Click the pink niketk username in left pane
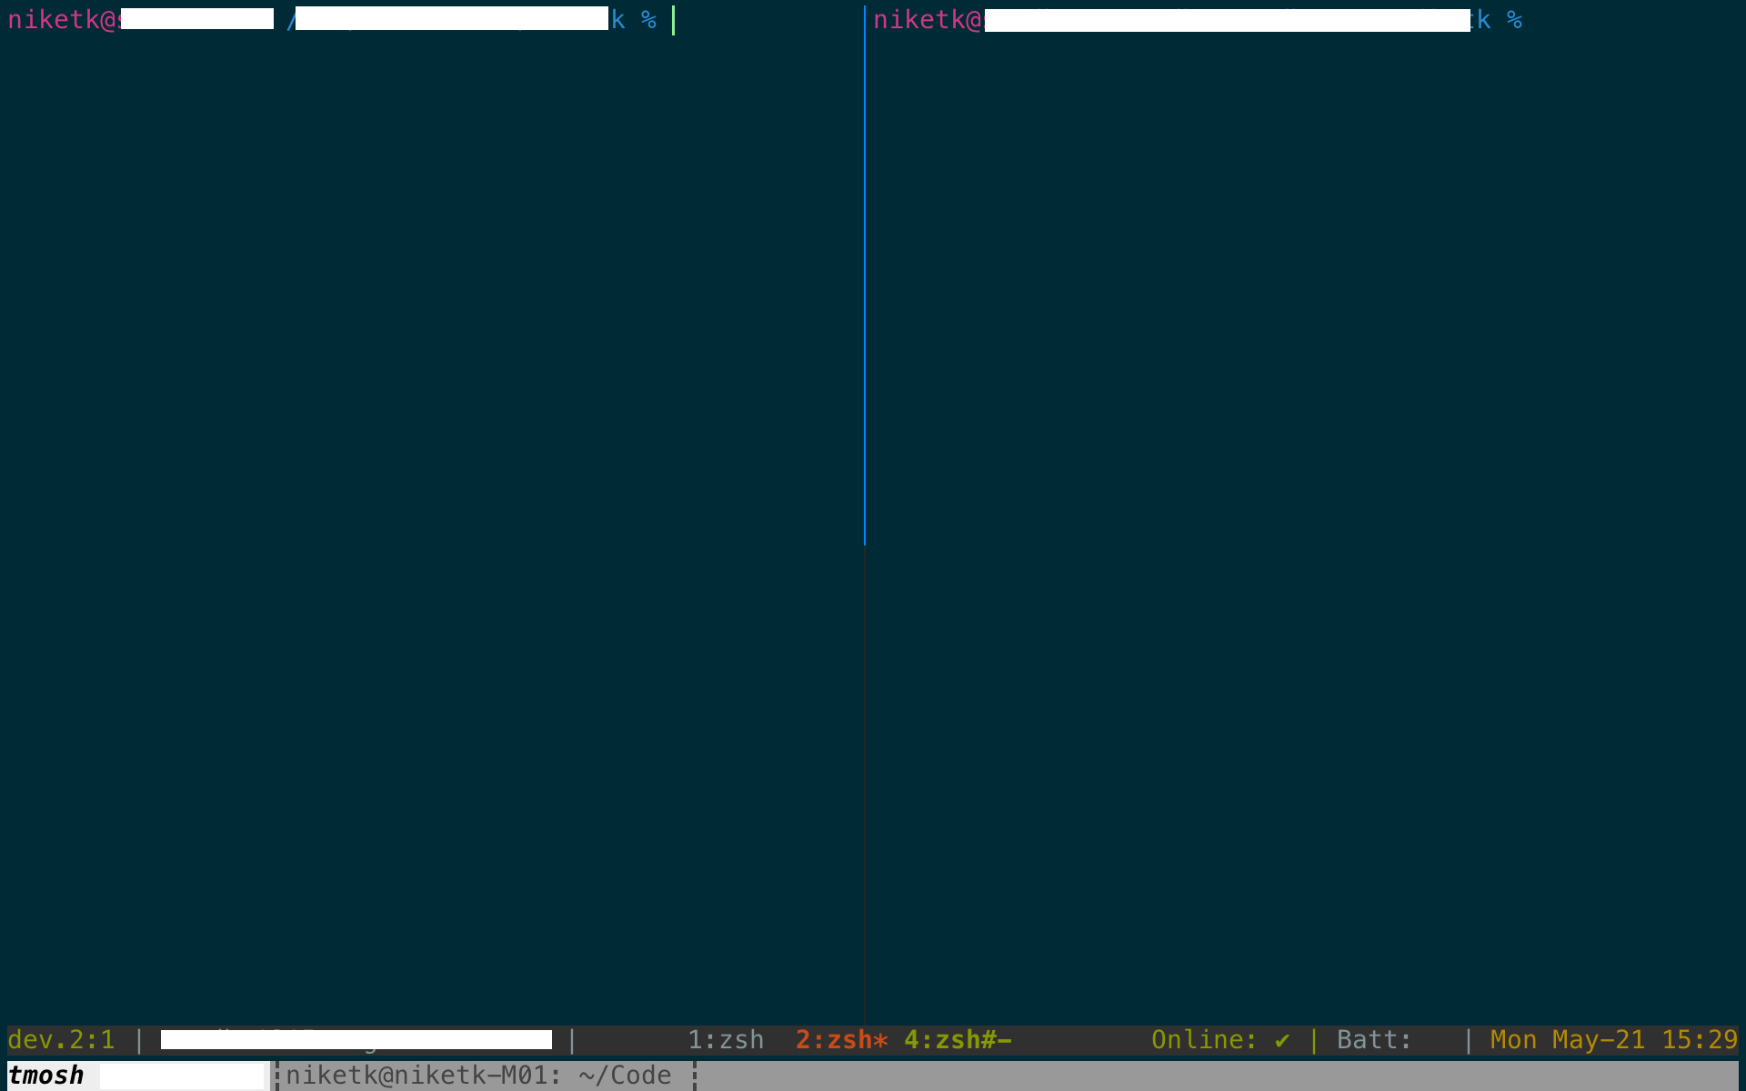This screenshot has width=1746, height=1091. 55,19
